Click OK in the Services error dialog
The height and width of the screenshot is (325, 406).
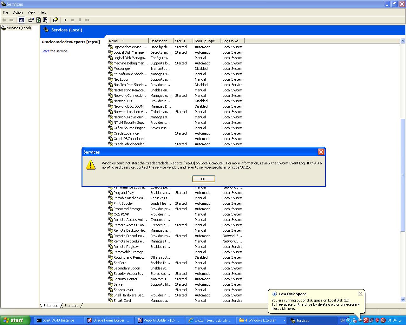point(204,179)
